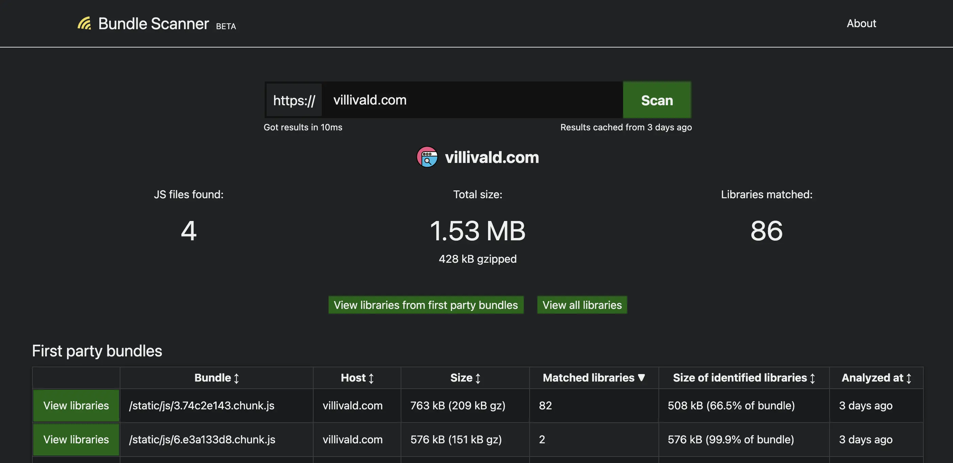This screenshot has height=463, width=953.
Task: Click Got results in 10ms text
Action: click(x=303, y=127)
